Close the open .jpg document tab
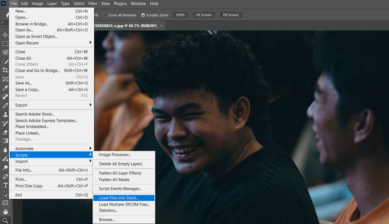Viewport: 389px width, 224px height. pos(161,26)
